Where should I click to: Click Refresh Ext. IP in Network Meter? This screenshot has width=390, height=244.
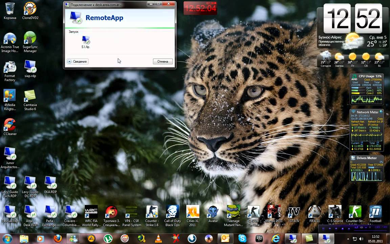375,122
